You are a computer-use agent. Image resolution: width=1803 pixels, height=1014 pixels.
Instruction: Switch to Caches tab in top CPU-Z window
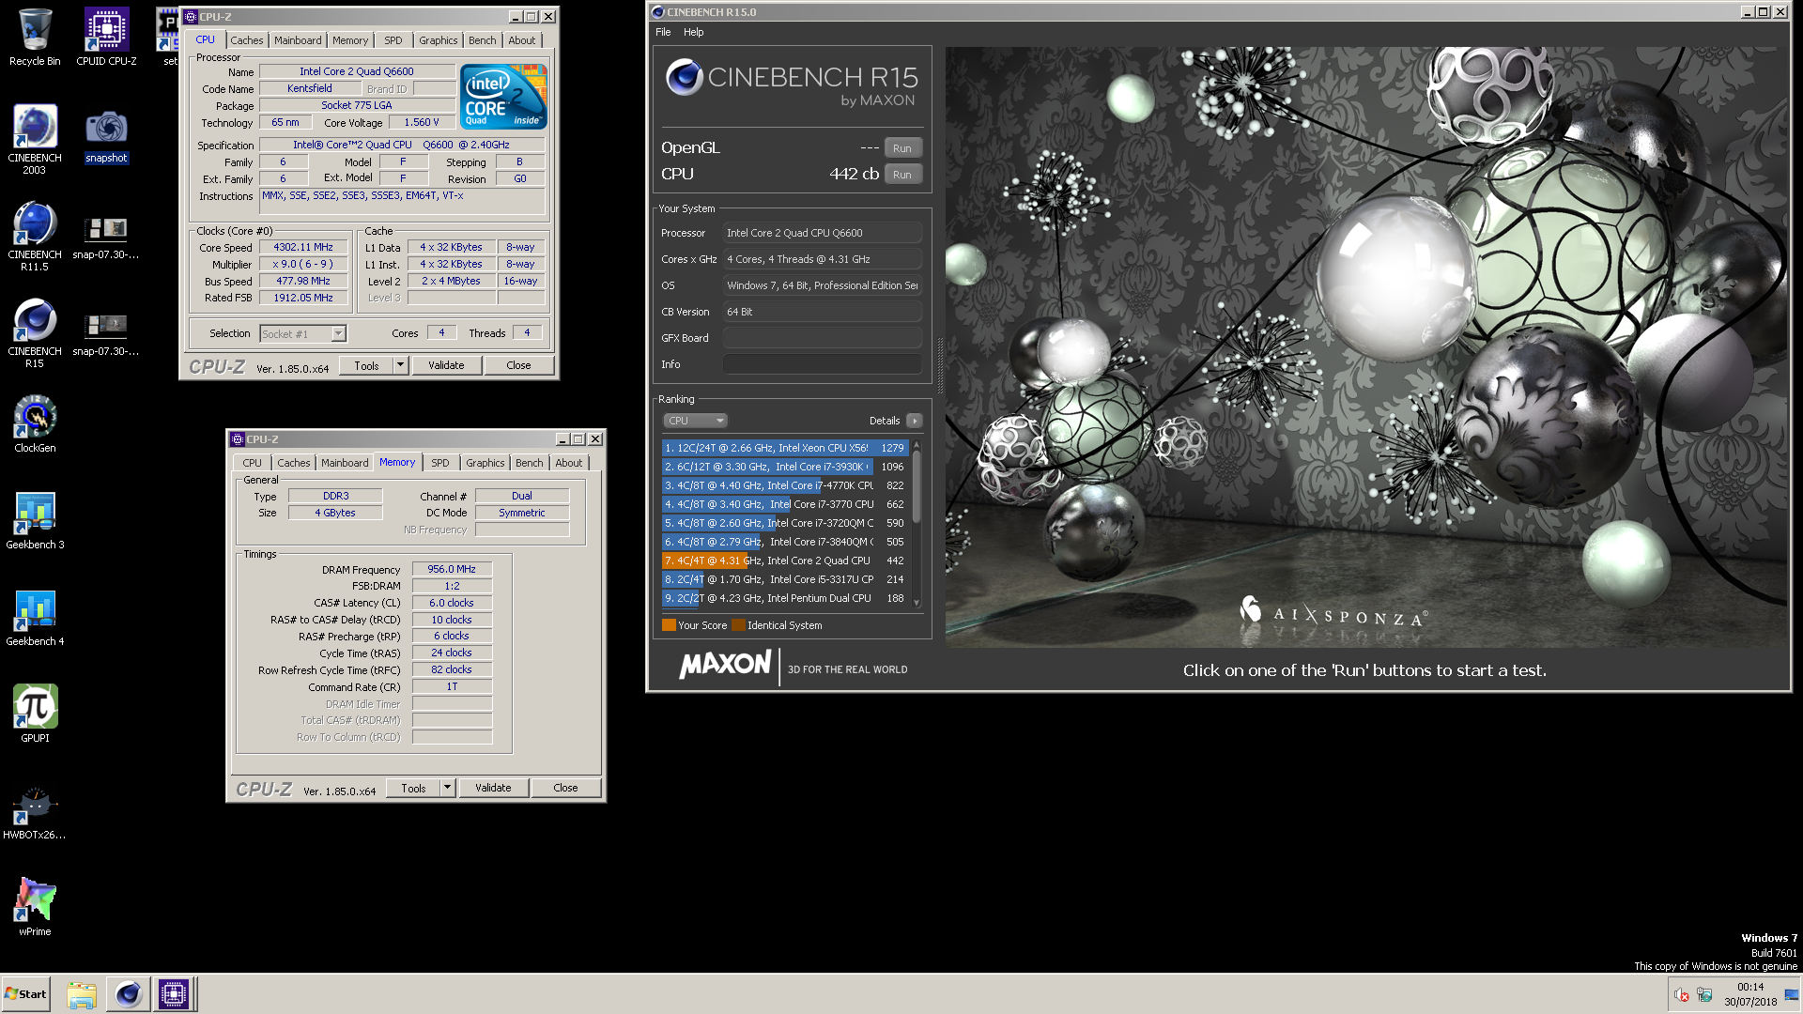pos(246,40)
